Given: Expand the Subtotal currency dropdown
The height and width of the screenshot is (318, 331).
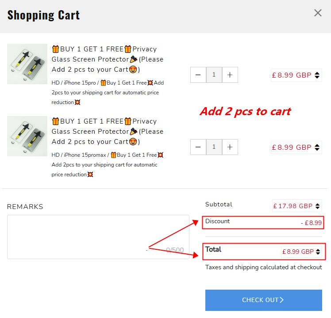Looking at the screenshot, I should 318,206.
